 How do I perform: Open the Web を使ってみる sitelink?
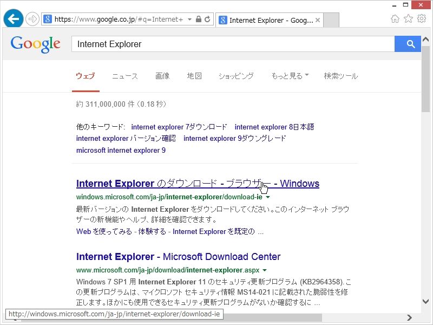[x=104, y=231]
